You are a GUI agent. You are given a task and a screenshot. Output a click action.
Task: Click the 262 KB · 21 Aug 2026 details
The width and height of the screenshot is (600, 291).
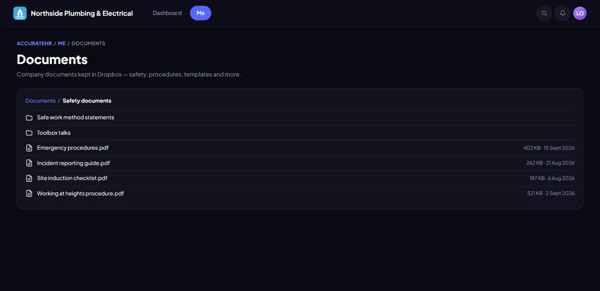click(550, 163)
